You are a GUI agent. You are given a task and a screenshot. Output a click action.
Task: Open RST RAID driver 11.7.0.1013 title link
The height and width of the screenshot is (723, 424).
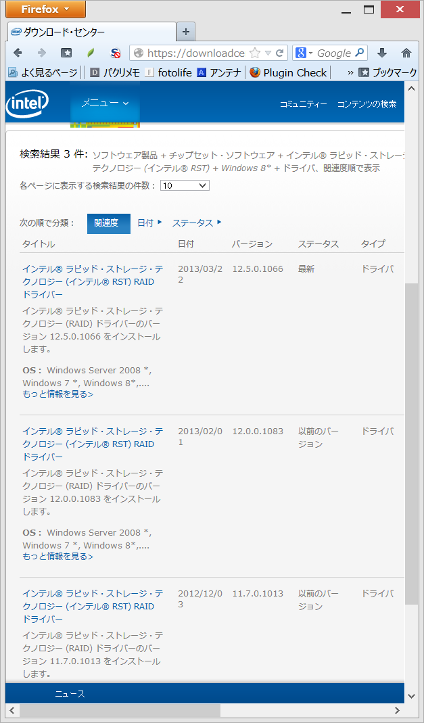(92, 607)
